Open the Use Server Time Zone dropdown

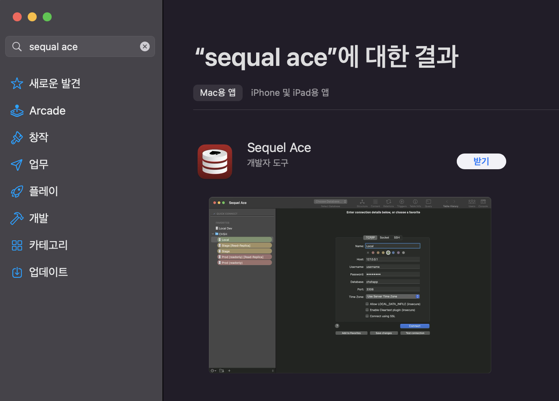[392, 296]
